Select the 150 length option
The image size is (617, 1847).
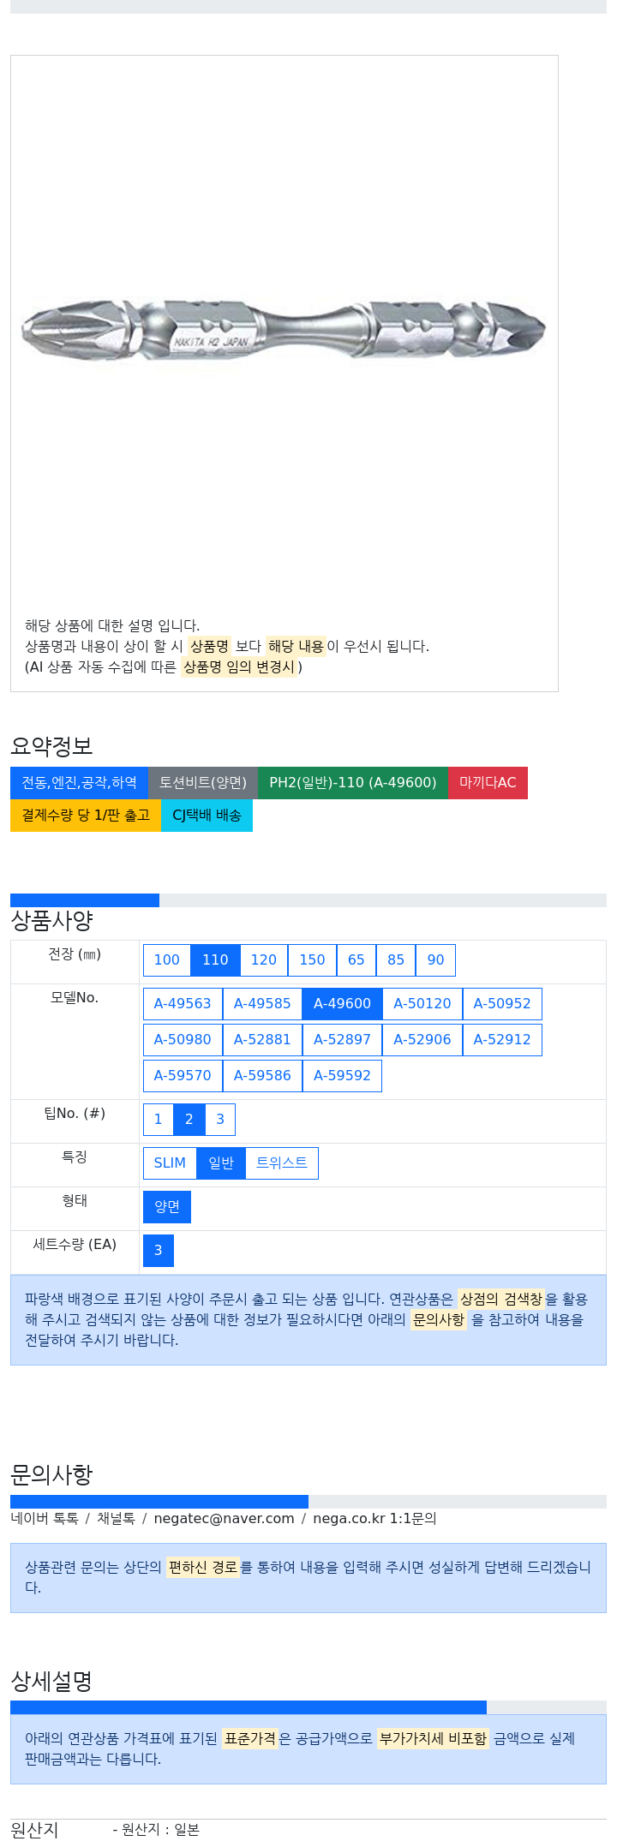pos(313,960)
